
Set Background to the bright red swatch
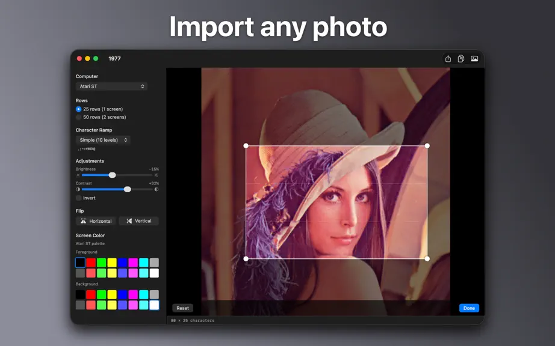coord(91,294)
